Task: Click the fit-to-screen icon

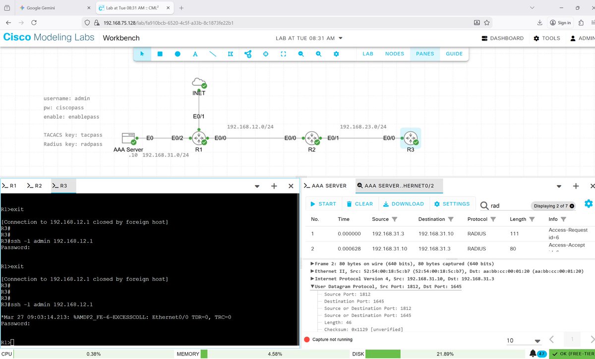Action: point(283,54)
